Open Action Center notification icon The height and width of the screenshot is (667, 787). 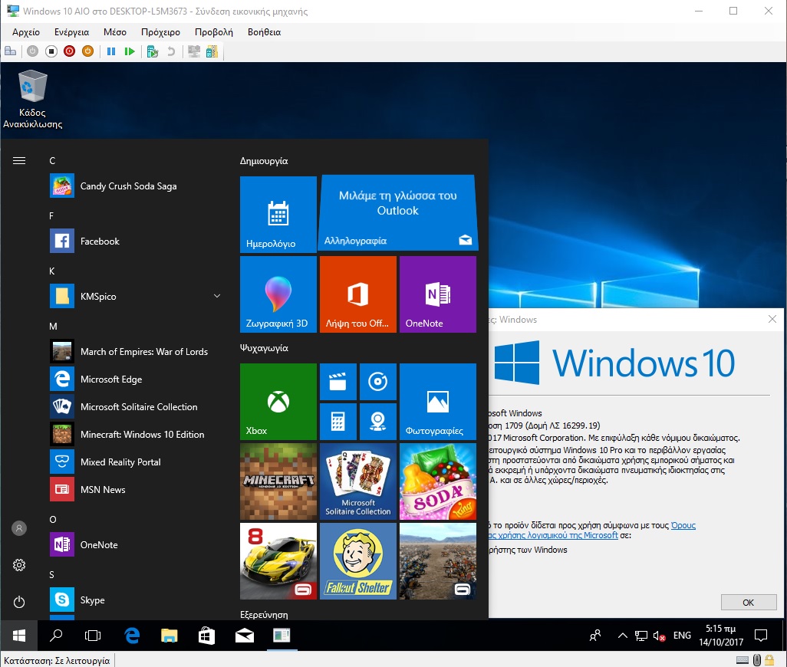[761, 636]
